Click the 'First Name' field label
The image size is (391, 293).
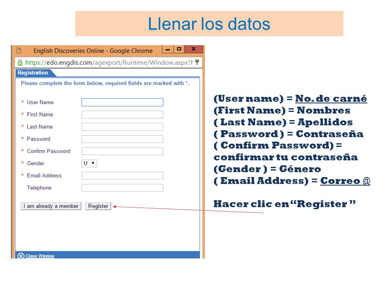pyautogui.click(x=40, y=115)
